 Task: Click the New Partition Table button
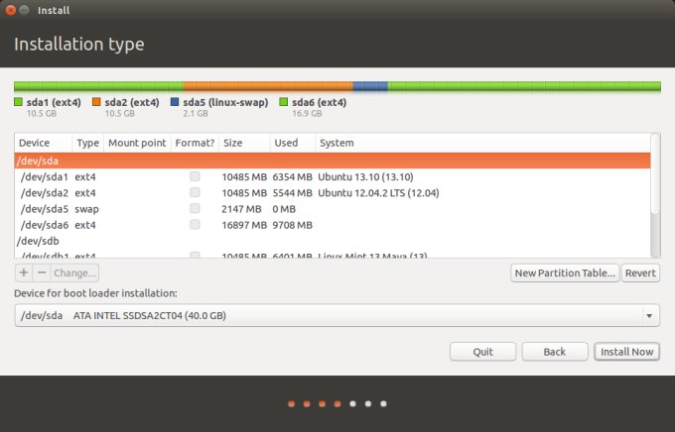coord(564,272)
